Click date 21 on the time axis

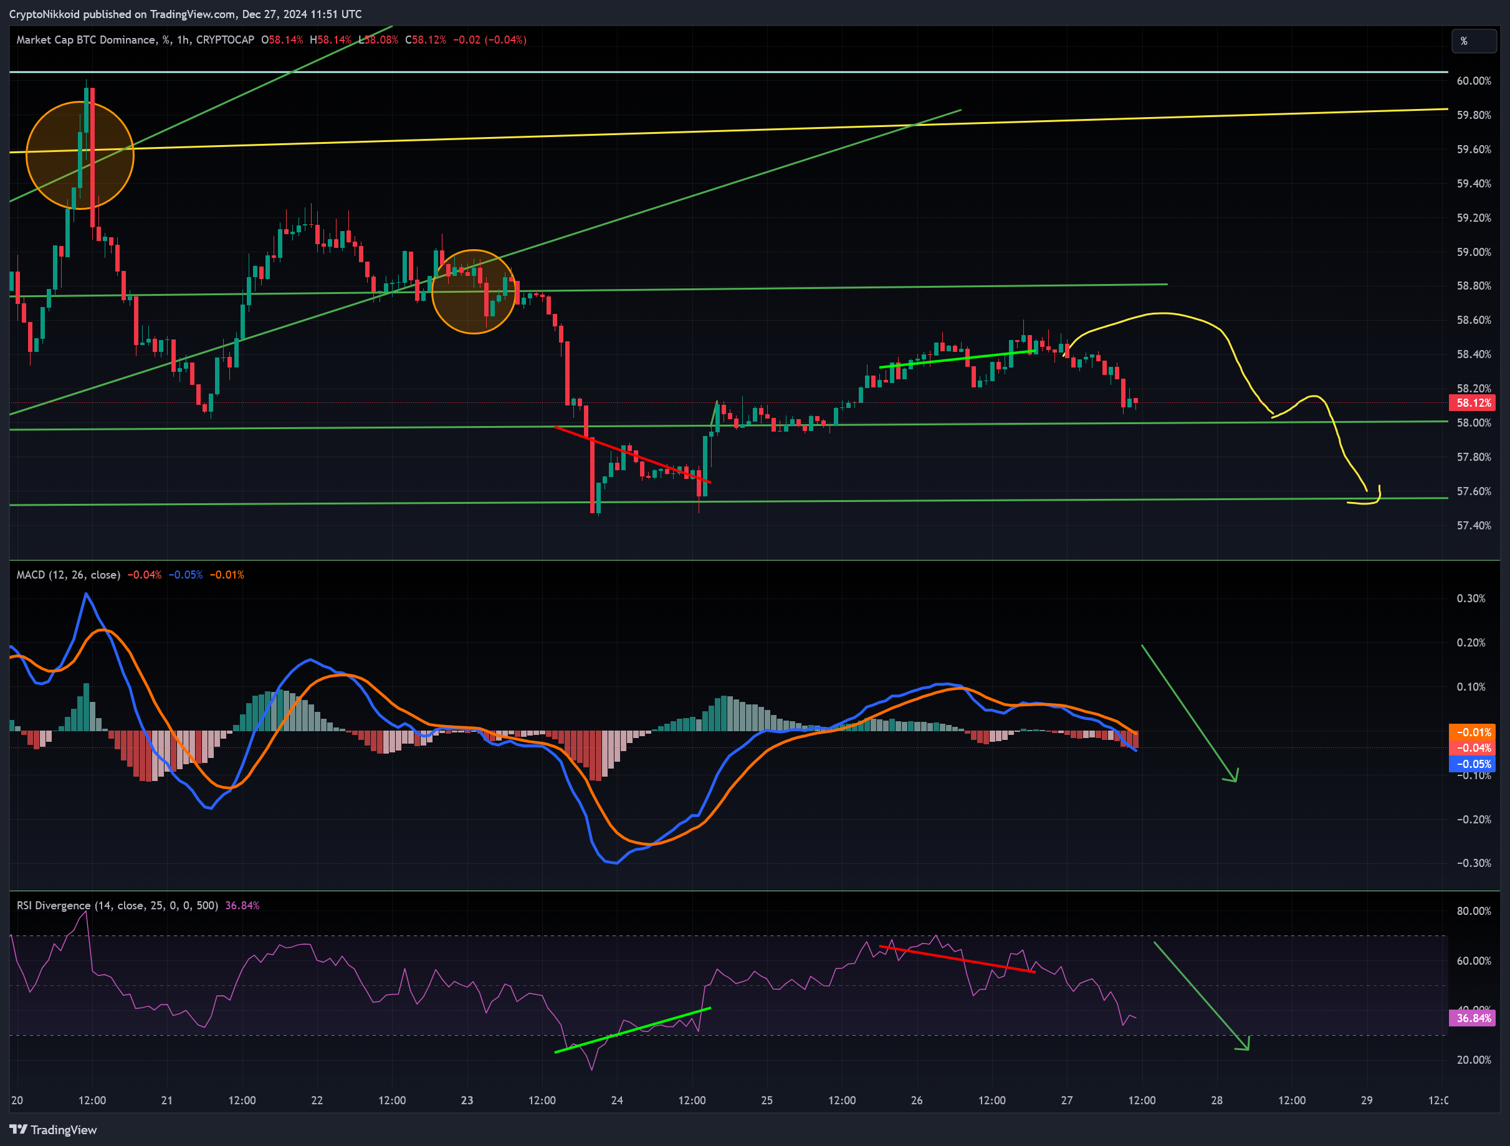pos(166,1101)
